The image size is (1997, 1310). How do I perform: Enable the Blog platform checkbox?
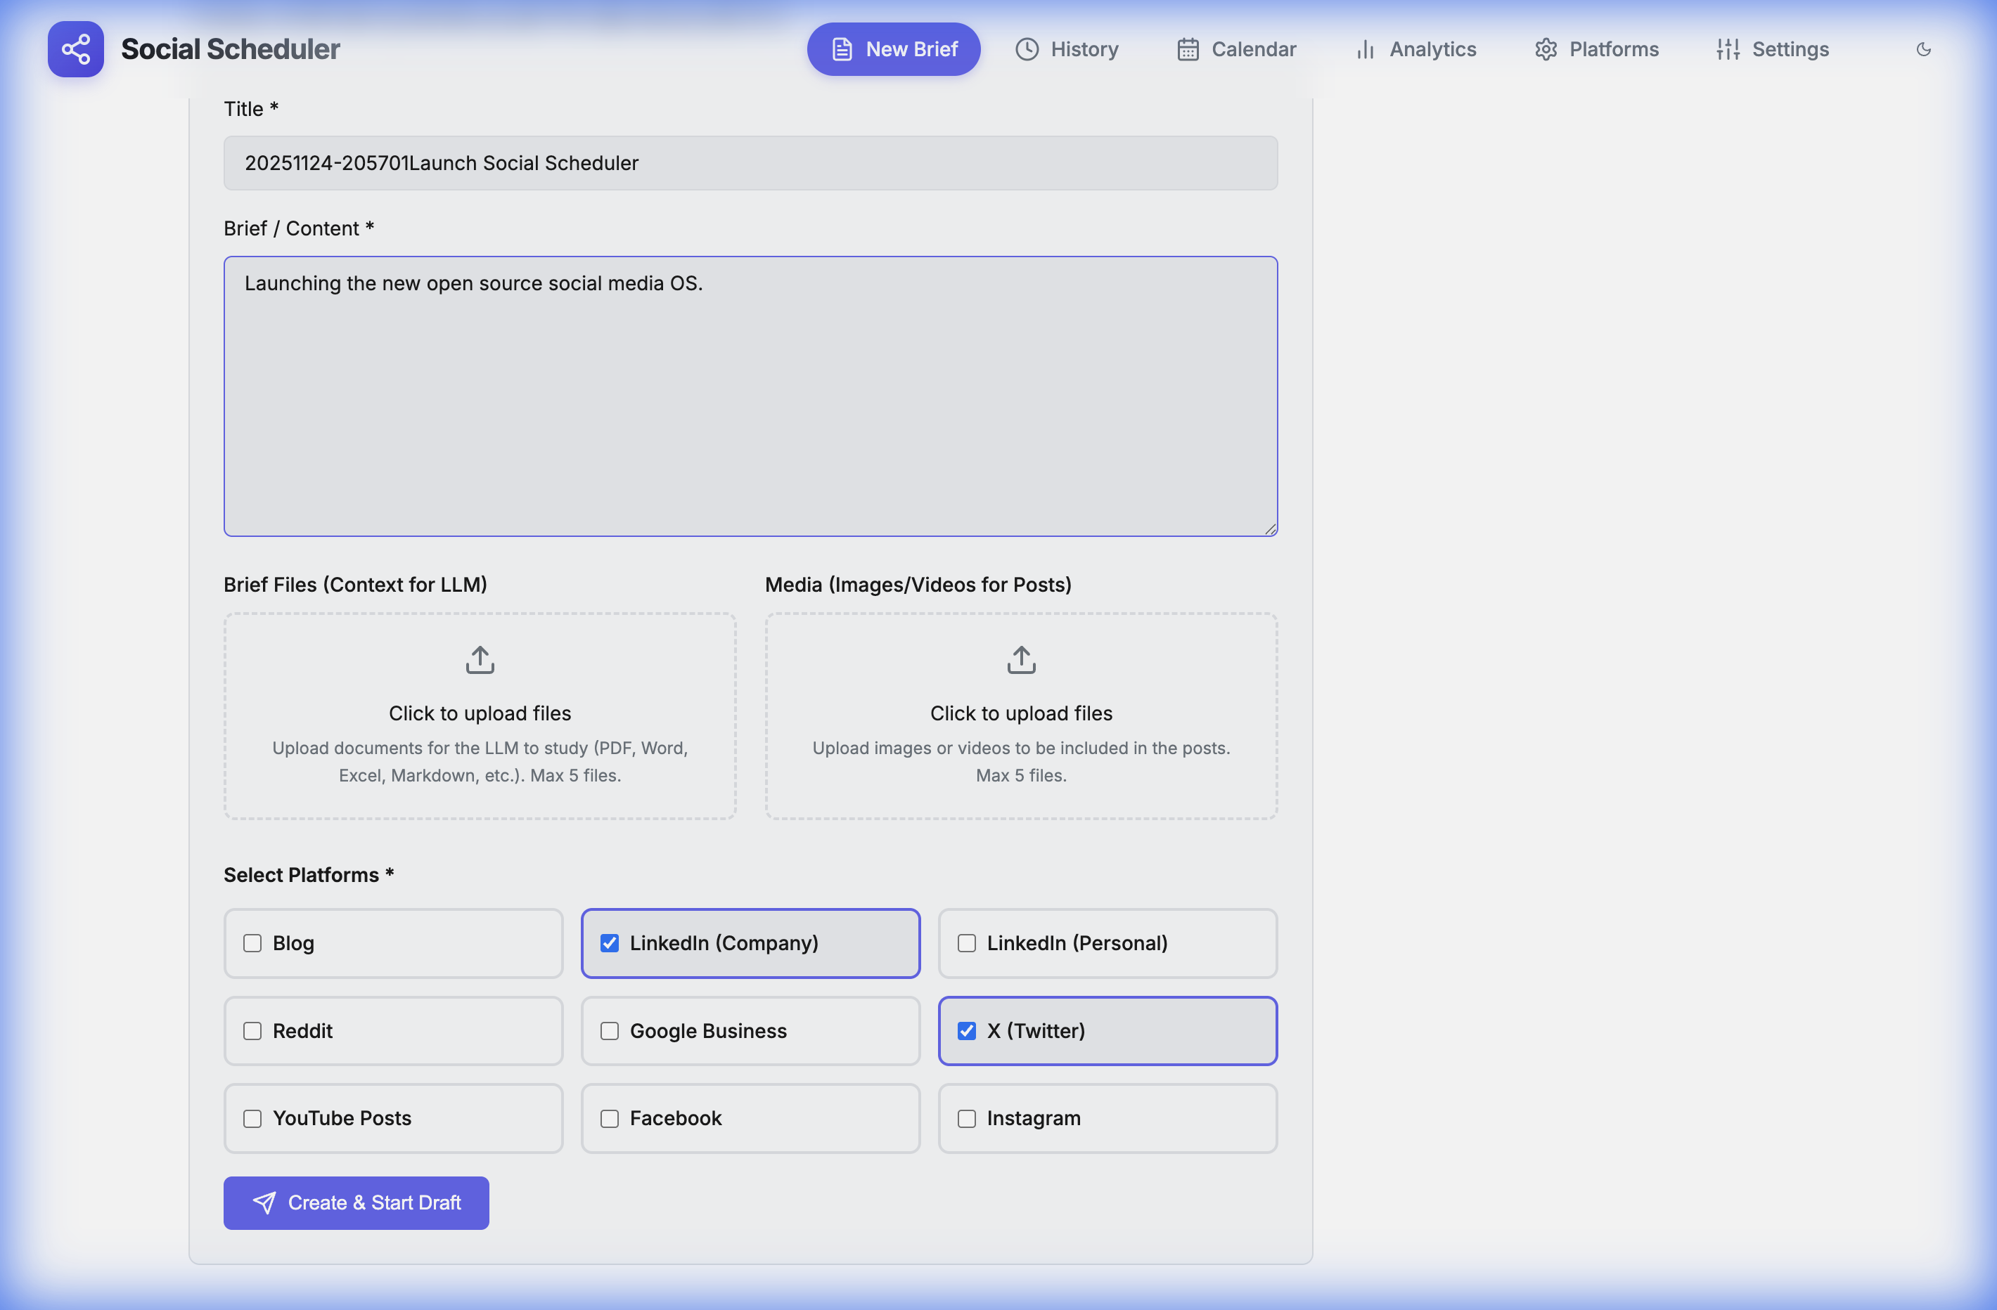click(x=252, y=942)
